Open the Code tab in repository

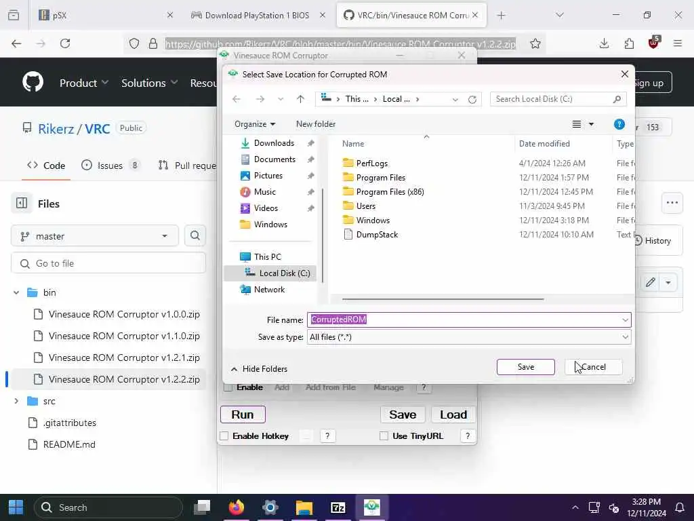(46, 166)
